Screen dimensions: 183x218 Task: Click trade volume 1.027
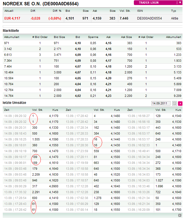(159, 180)
